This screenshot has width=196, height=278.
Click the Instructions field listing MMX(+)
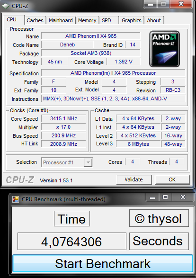[x=113, y=99]
